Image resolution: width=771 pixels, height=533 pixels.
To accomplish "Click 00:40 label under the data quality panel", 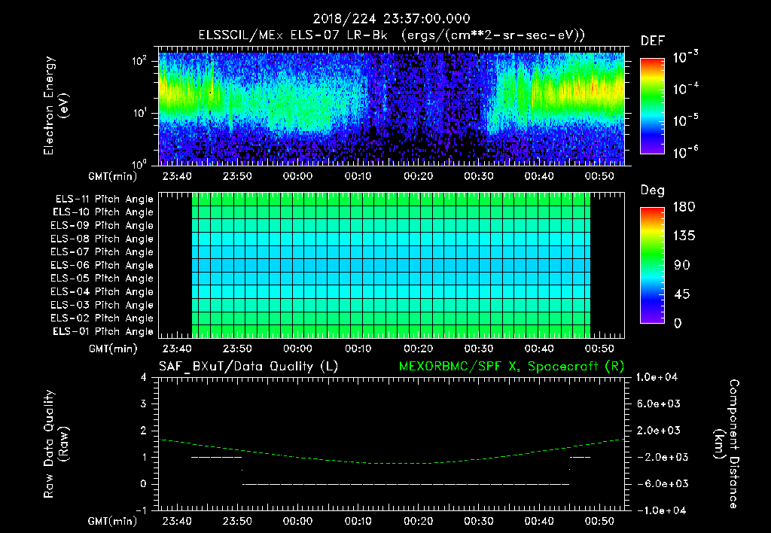I will [x=539, y=521].
